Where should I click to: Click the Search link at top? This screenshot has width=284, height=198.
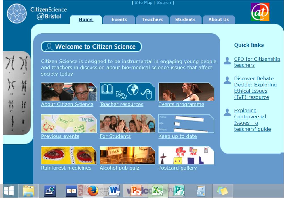click(164, 3)
